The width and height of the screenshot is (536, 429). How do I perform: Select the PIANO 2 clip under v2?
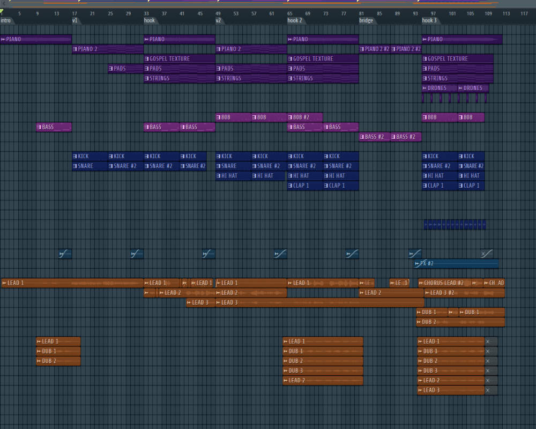251,49
